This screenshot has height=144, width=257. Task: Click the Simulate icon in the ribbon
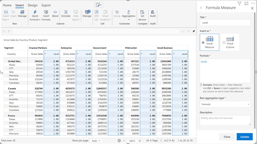tap(66, 14)
